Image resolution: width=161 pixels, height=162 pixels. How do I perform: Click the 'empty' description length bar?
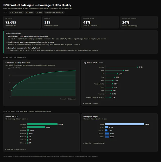point(125,124)
